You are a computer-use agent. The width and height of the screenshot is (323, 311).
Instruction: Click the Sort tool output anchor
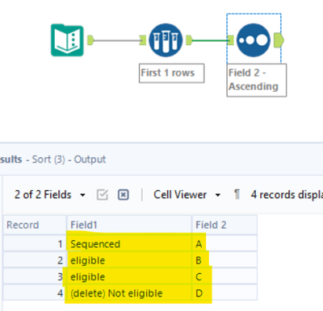click(279, 40)
